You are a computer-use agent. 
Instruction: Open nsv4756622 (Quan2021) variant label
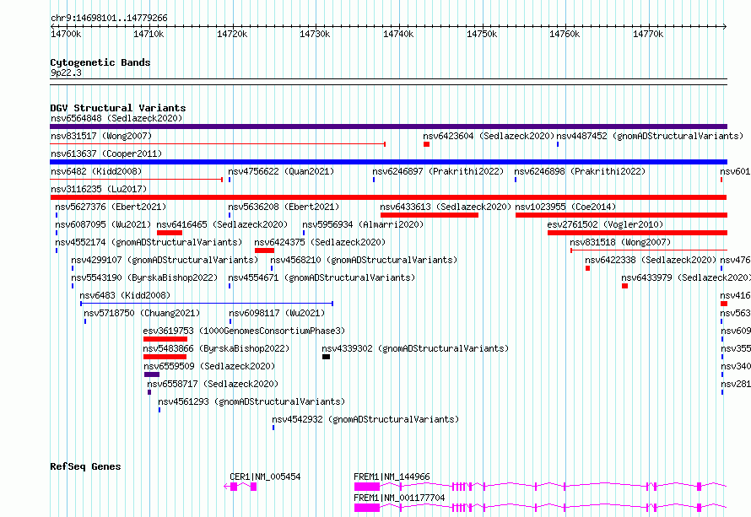point(281,171)
